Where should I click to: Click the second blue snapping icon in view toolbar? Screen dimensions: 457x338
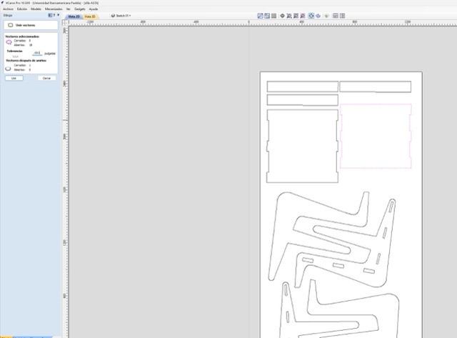267,16
